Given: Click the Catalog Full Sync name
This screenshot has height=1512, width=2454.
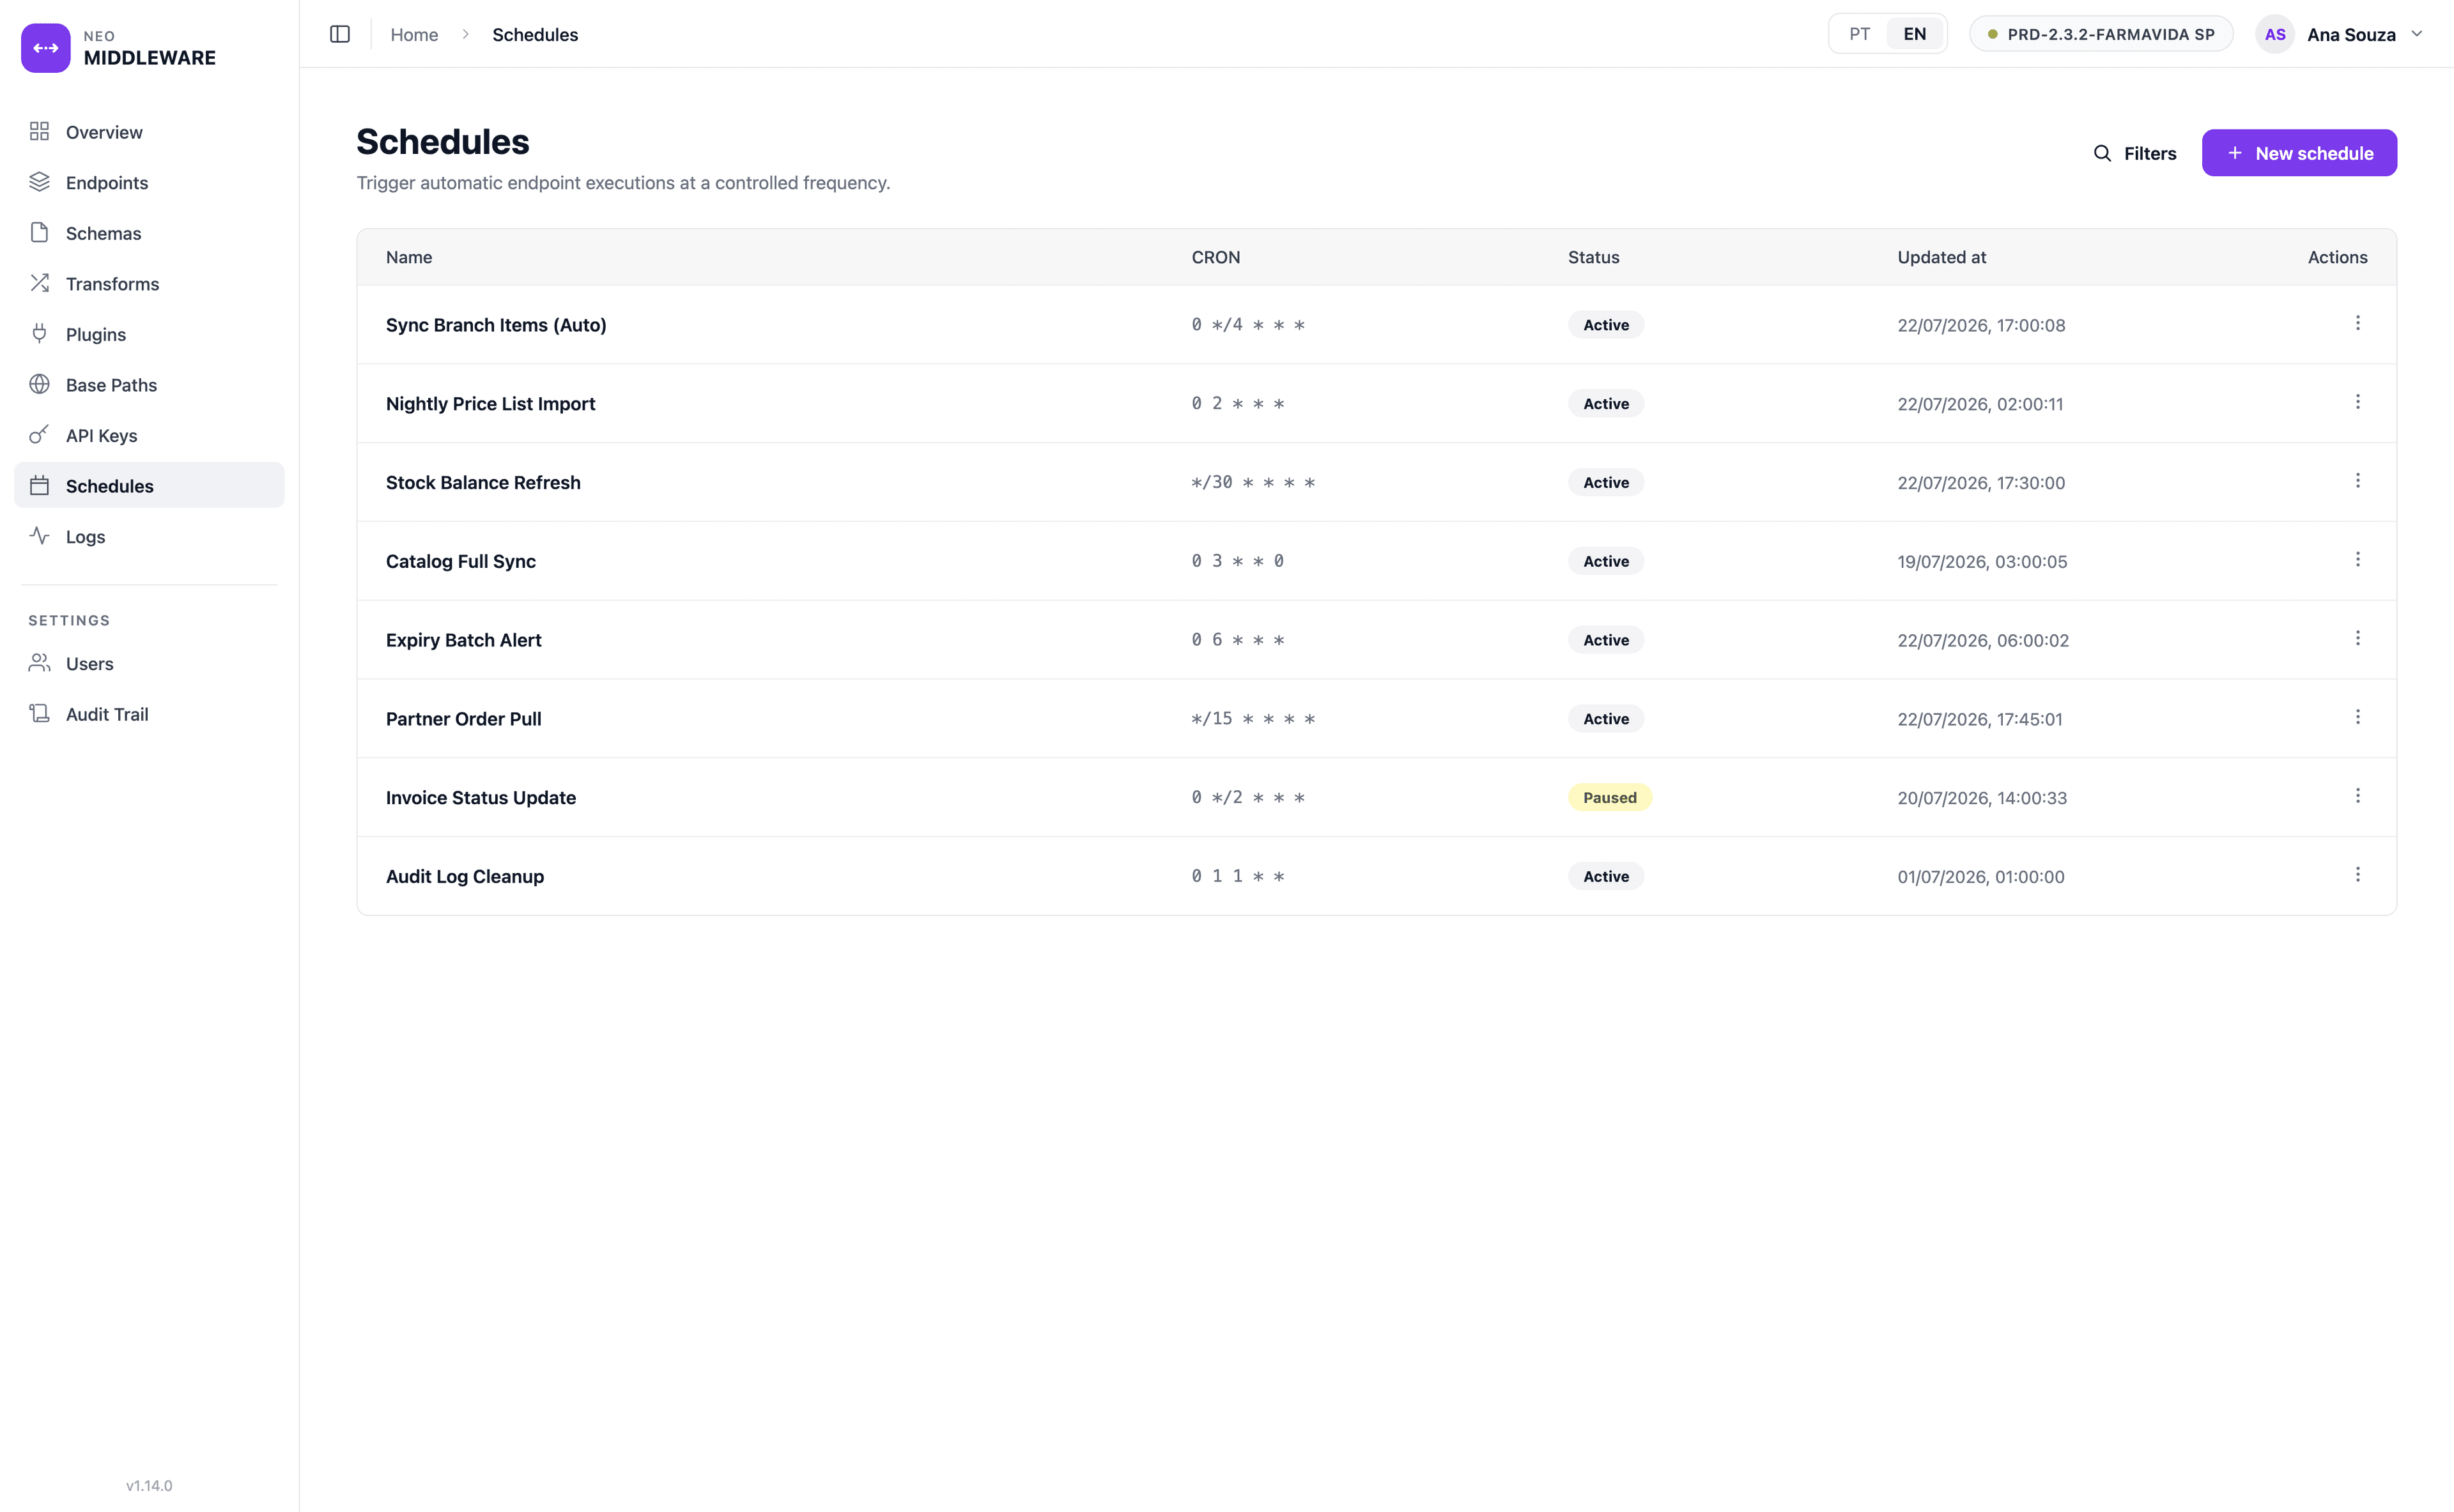Looking at the screenshot, I should point(461,561).
